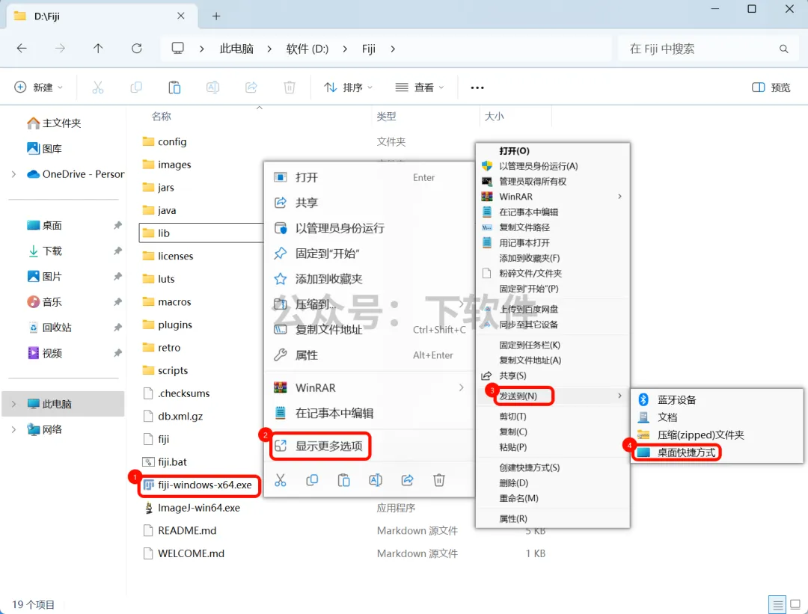This screenshot has height=614, width=808.
Task: Expand the WinRAR submenu in modern context menu
Action: click(461, 387)
